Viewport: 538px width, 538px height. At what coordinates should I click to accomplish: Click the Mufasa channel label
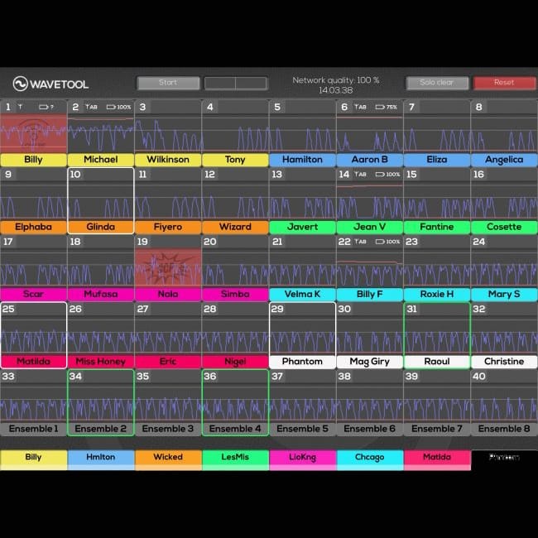(x=101, y=295)
